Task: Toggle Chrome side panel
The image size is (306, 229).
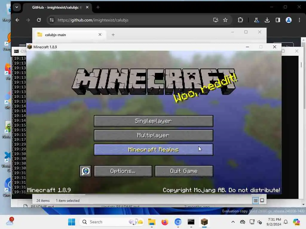Action: pyautogui.click(x=278, y=20)
